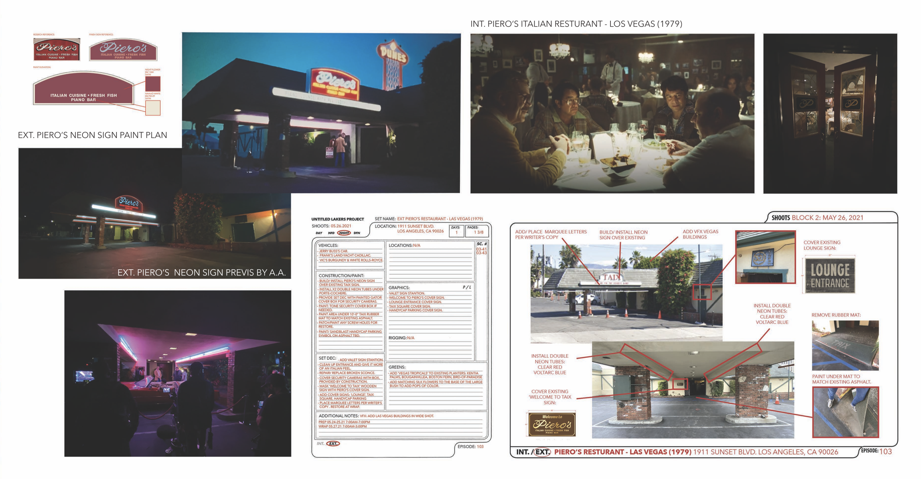Click the maroon paint elevation sign drawing

pos(83,88)
